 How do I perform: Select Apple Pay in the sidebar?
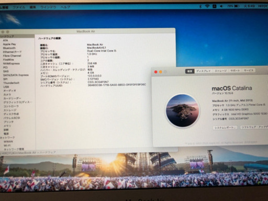[x=9, y=44]
